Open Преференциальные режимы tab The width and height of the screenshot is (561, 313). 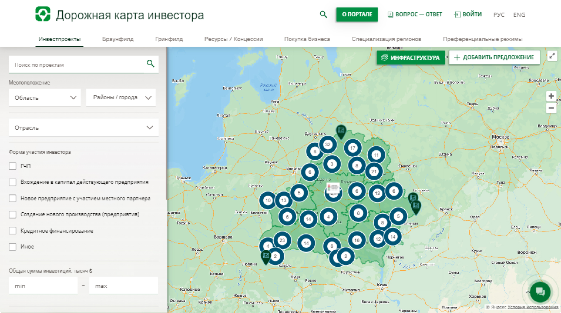pos(483,39)
